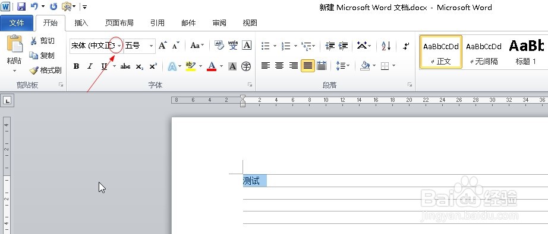The image size is (548, 234).
Task: Click Decrease Indent icon
Action: coord(329,46)
